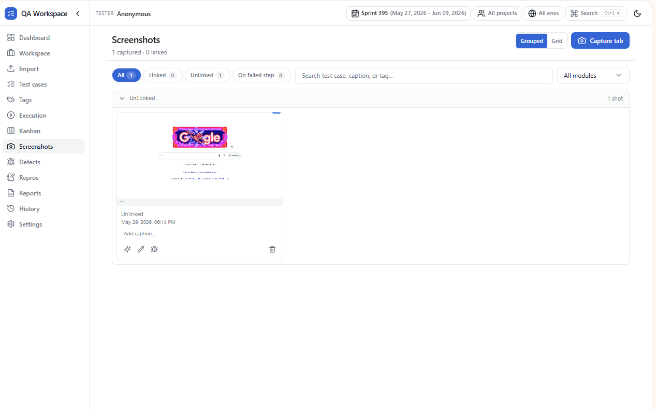The image size is (656, 410).
Task: Click the sparkle AI icon on the screenshot card
Action: pos(127,249)
